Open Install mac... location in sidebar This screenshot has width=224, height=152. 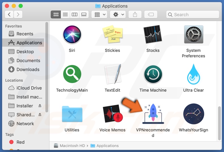(23, 97)
